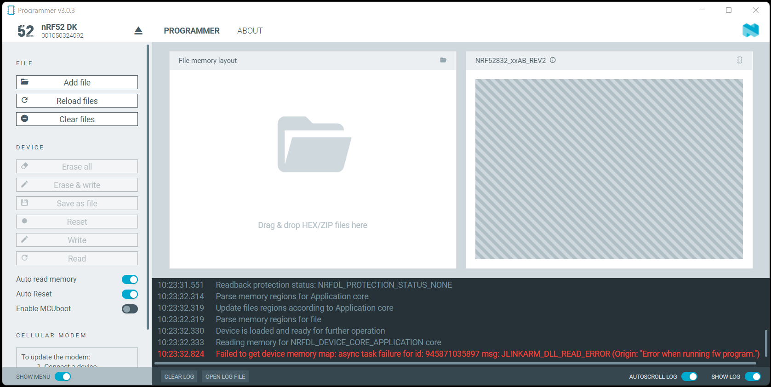Click the nRF52 series device icon

coord(26,31)
